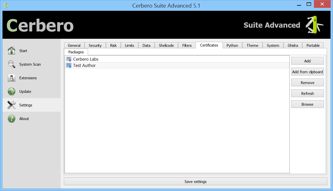
Task: Open the Risk tab
Action: (x=113, y=45)
